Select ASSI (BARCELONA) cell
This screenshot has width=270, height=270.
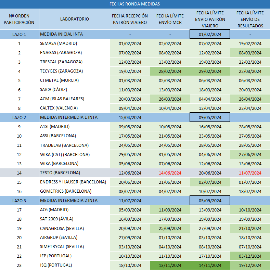click(75, 136)
